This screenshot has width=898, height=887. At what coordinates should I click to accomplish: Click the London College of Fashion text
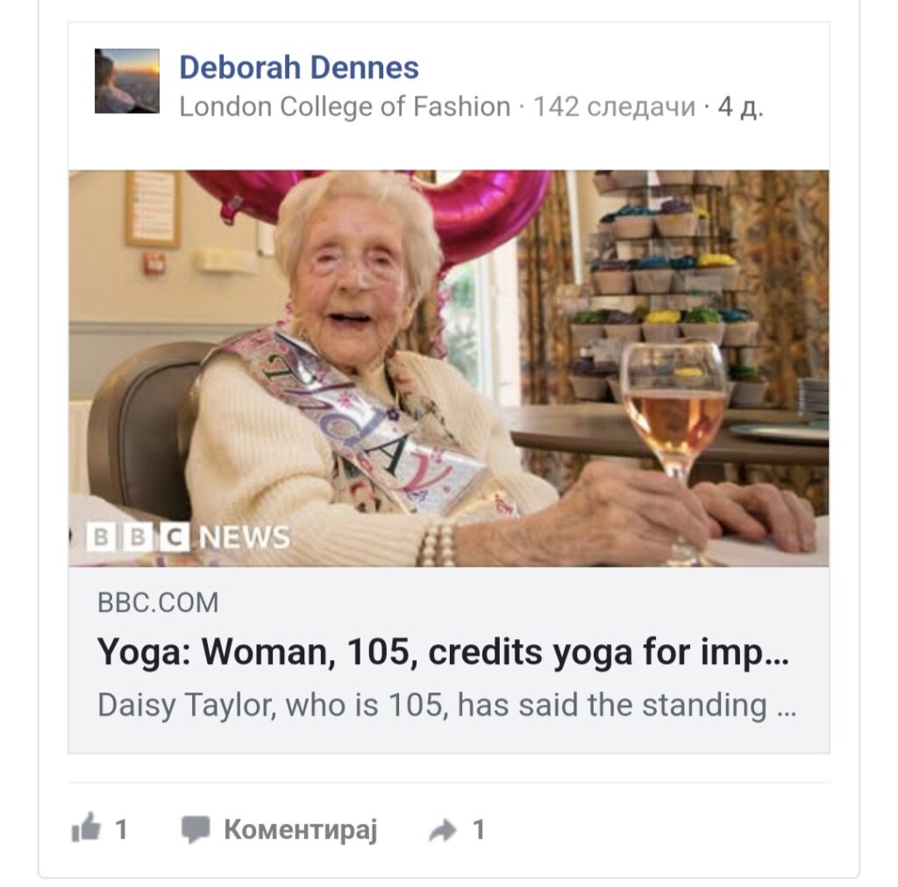[345, 106]
